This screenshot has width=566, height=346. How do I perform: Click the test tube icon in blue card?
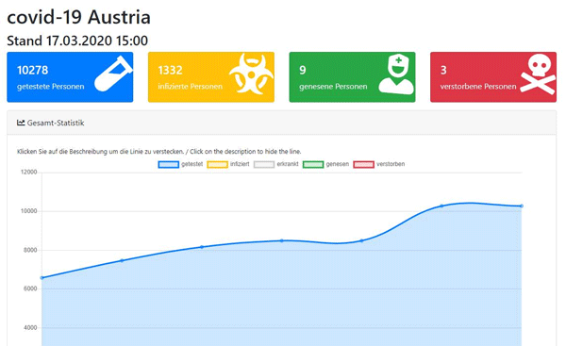coord(113,74)
